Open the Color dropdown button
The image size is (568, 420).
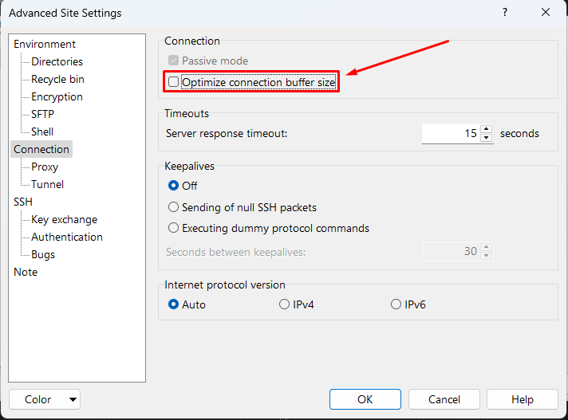click(x=45, y=399)
